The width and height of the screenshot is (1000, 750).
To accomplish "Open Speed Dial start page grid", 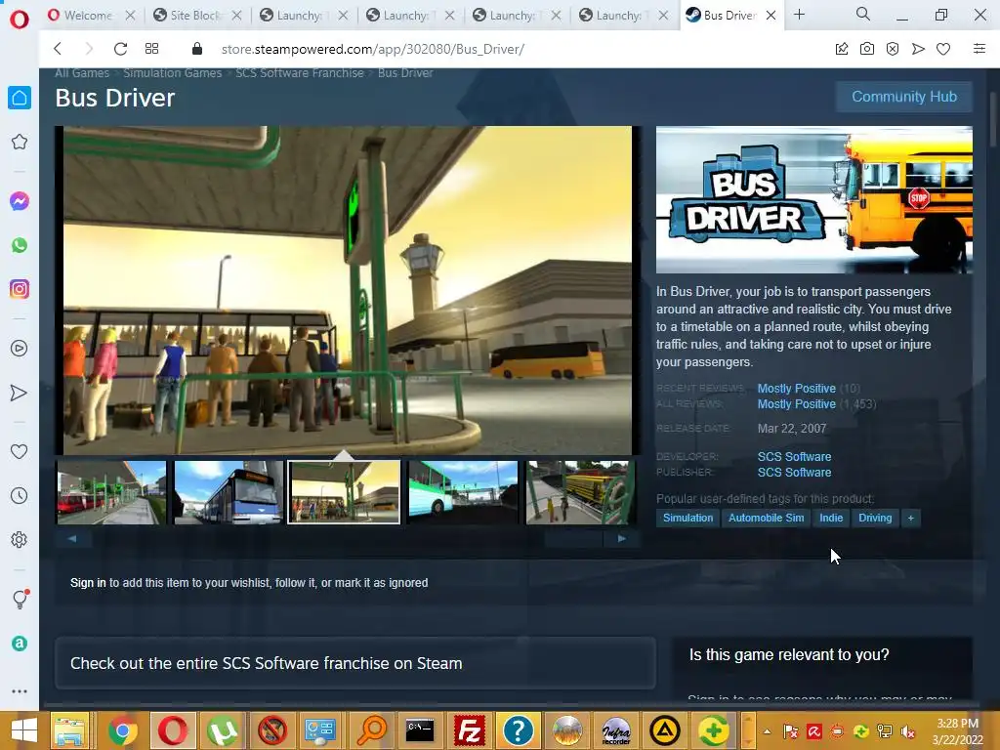I will pyautogui.click(x=151, y=49).
